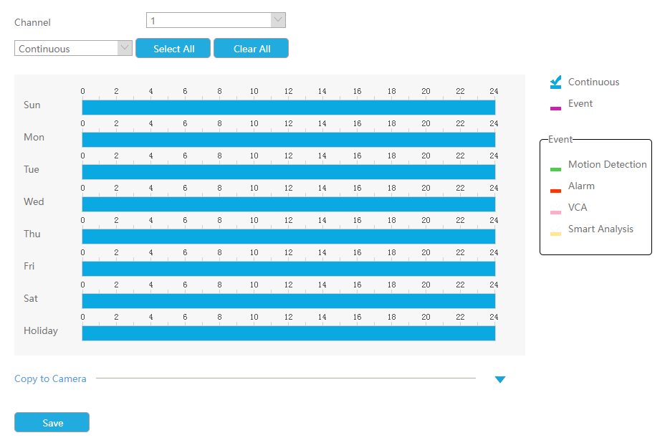Click the Wed schedule timeline bar

tap(289, 204)
